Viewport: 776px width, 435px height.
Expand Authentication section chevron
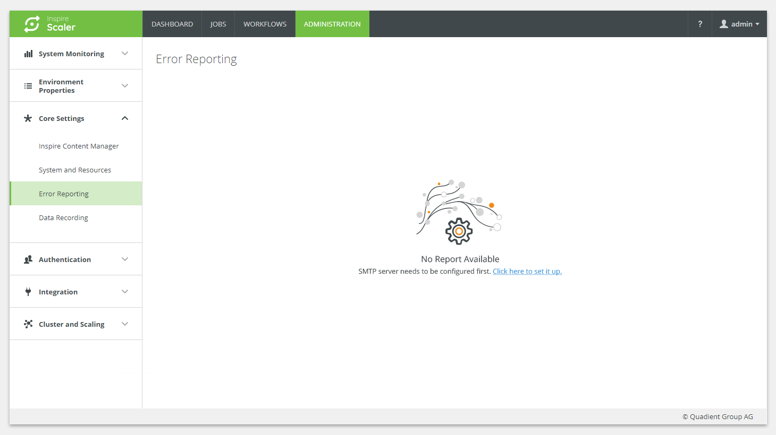(x=125, y=259)
